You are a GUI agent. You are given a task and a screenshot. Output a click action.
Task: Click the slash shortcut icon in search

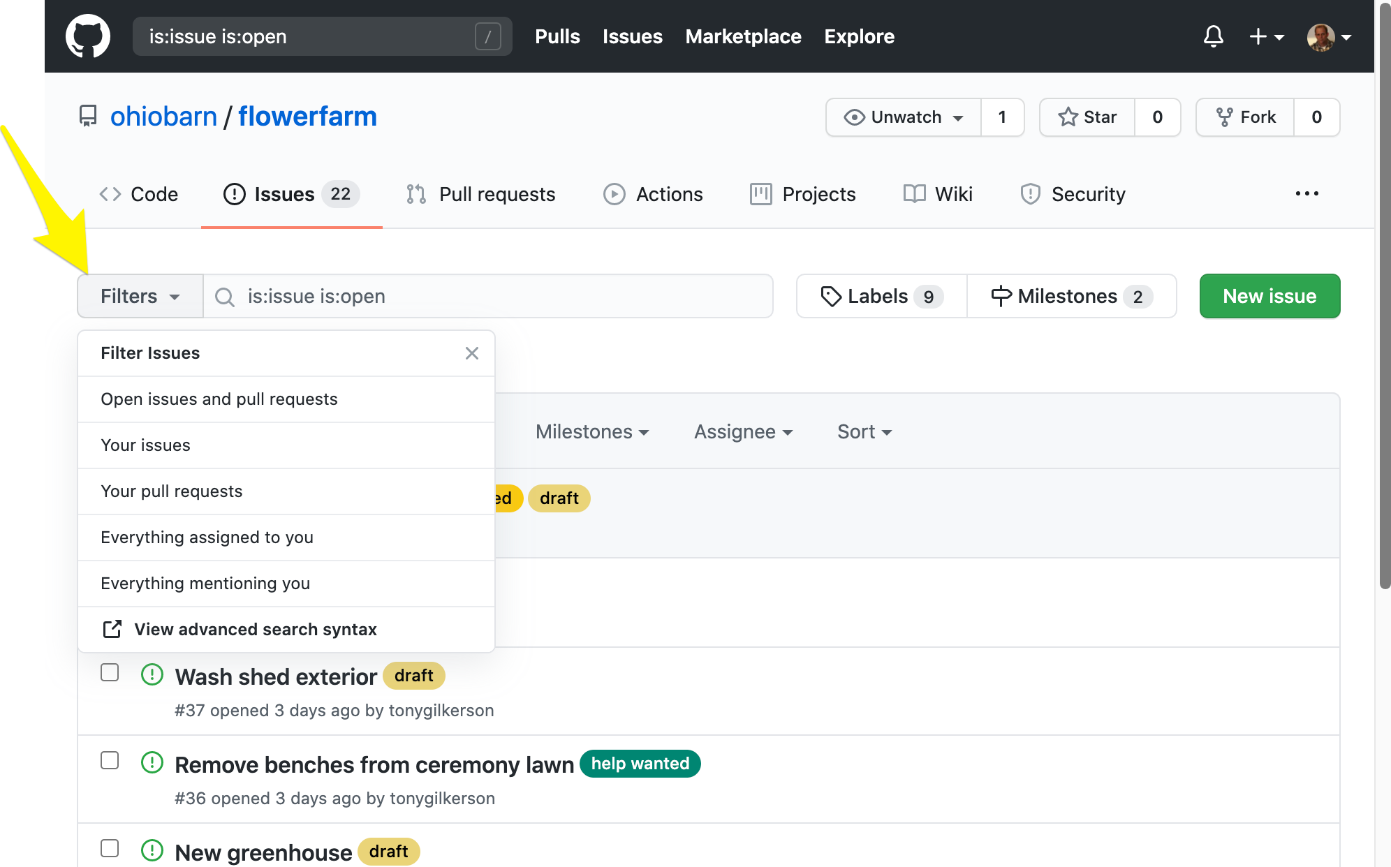pyautogui.click(x=488, y=36)
